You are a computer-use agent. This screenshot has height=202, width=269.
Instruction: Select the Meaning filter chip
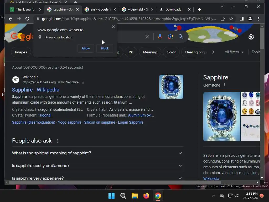point(150,52)
